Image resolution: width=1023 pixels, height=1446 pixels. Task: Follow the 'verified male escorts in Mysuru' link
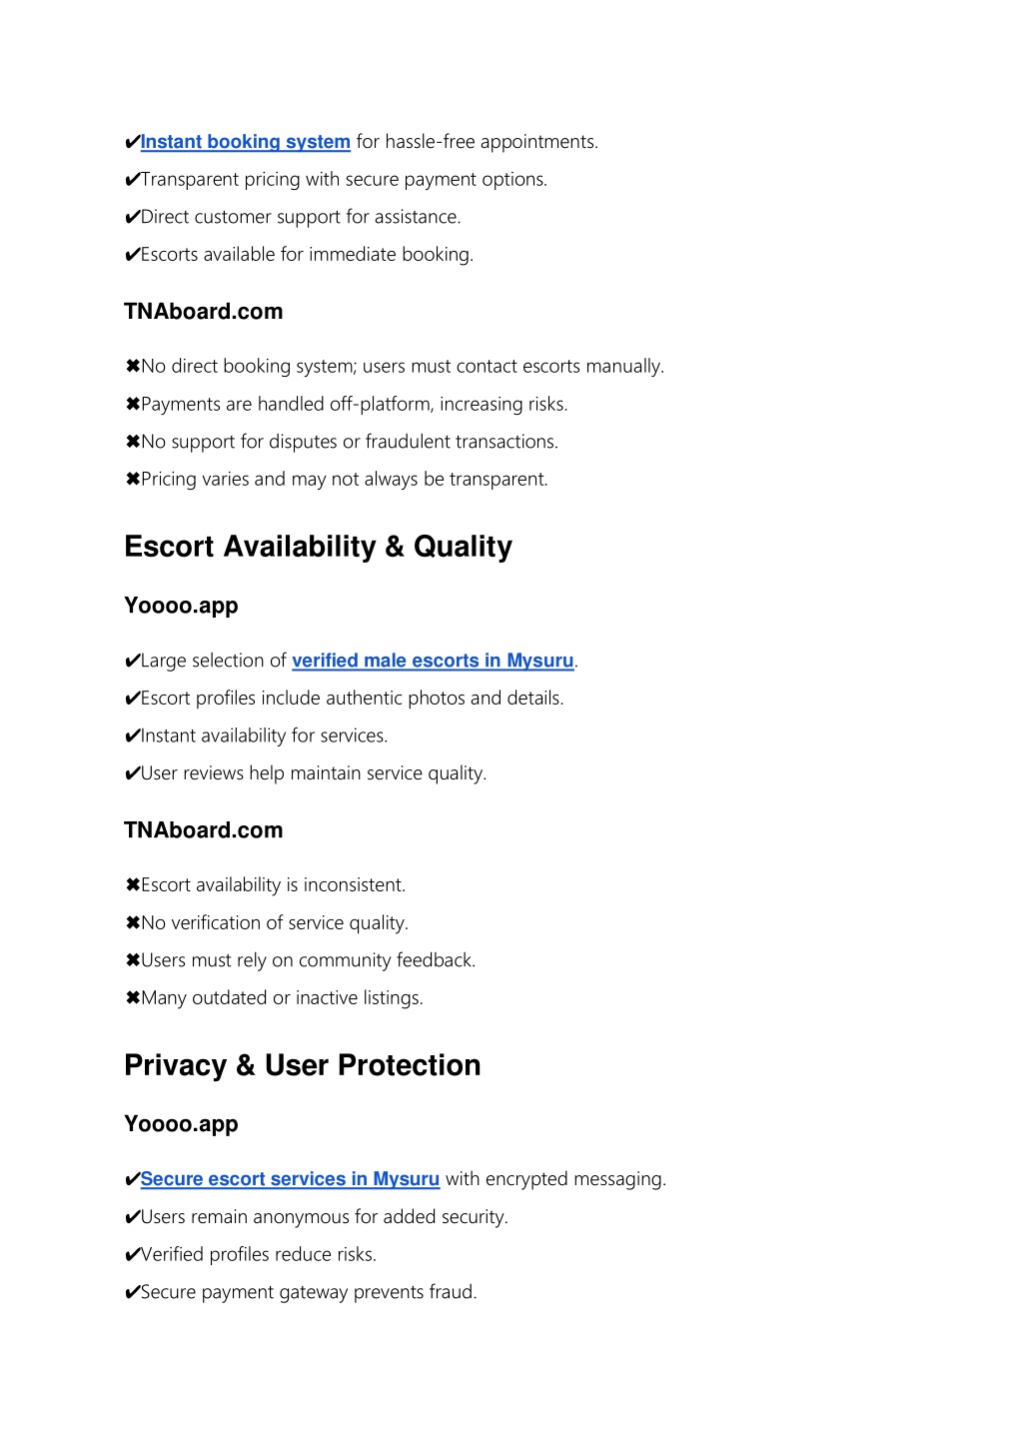tap(433, 661)
